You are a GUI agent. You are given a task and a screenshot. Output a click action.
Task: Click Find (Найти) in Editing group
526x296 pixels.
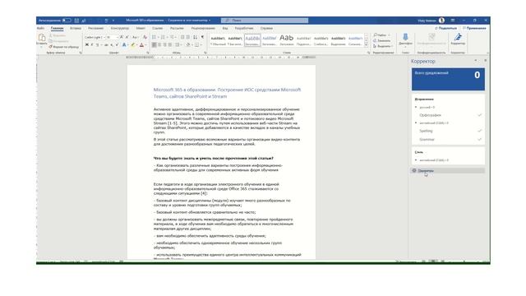point(381,35)
